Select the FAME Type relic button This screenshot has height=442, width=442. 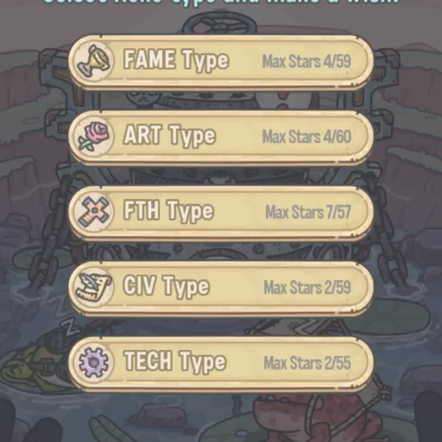coord(221,62)
